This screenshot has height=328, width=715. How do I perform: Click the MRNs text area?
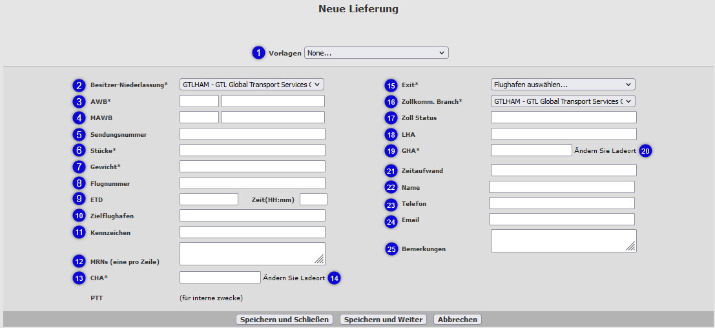tap(252, 254)
